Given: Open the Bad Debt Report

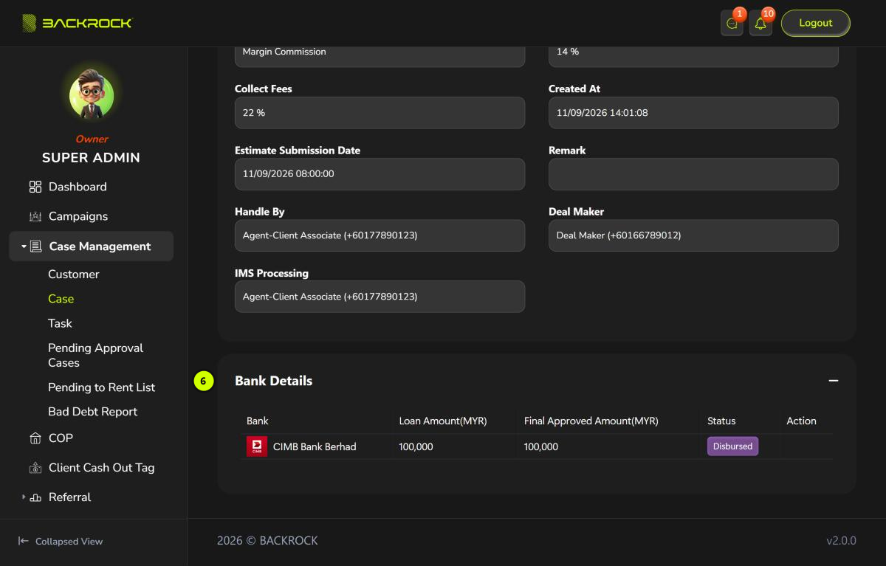Looking at the screenshot, I should coord(93,412).
